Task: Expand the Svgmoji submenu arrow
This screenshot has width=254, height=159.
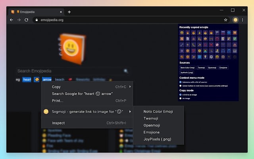Action: click(130, 111)
